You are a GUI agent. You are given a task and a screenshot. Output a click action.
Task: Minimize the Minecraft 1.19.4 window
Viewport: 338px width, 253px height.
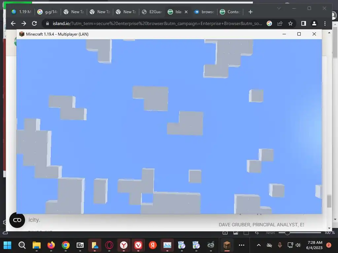coord(284,34)
